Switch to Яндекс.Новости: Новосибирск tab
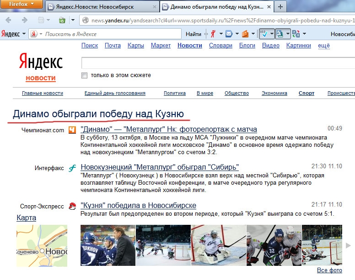355x280 pixels. [102, 7]
